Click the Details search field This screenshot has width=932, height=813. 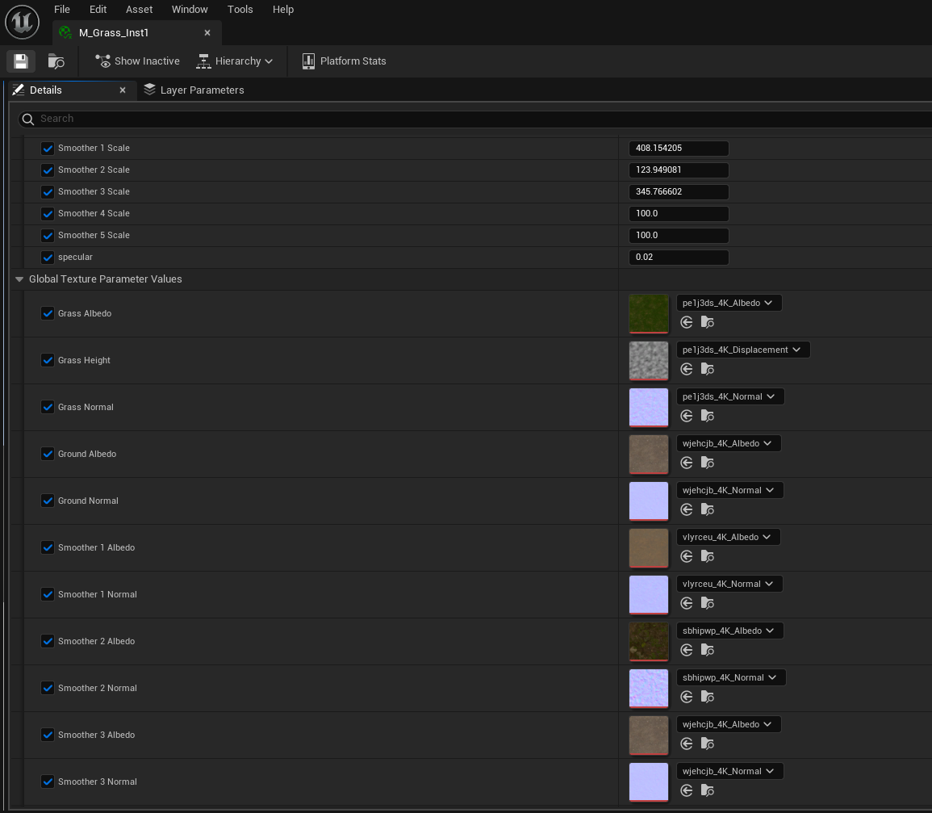click(x=475, y=119)
